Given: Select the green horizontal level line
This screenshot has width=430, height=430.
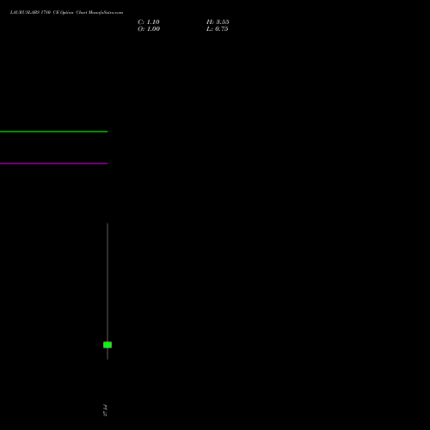Looking at the screenshot, I should pos(53,132).
